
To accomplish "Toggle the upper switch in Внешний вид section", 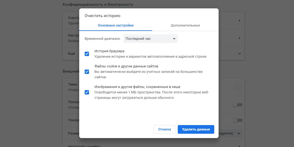I will 237,105.
